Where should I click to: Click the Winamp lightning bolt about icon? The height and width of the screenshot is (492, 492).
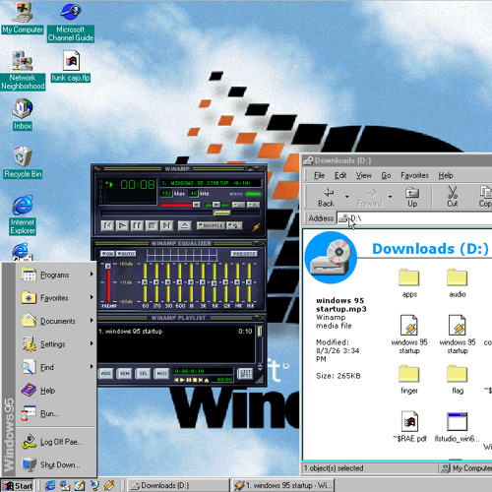(x=257, y=226)
